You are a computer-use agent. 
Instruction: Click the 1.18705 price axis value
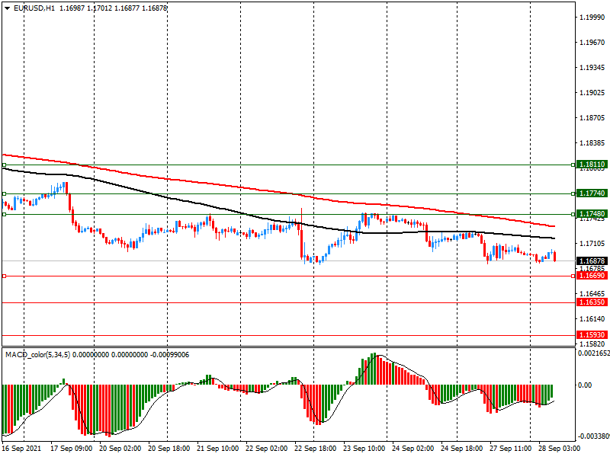point(592,118)
